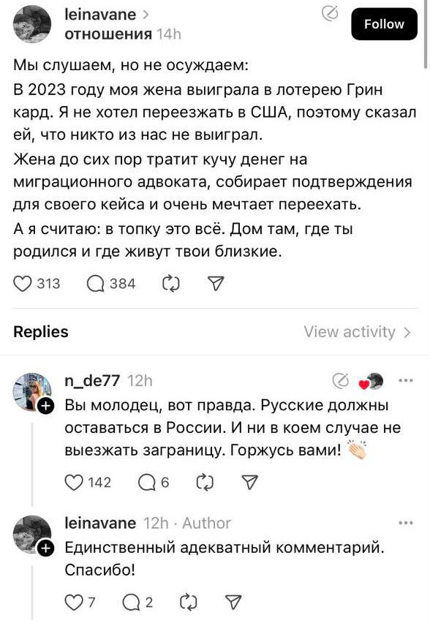This screenshot has height=623, width=430.
Task: Follow n_de77 via plus badge on avatar
Action: (45, 406)
